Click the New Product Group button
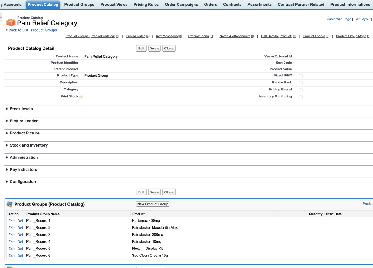This screenshot has width=373, height=268. [x=153, y=204]
